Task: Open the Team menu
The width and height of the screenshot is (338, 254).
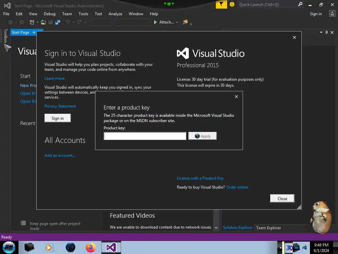Action: coord(67,14)
